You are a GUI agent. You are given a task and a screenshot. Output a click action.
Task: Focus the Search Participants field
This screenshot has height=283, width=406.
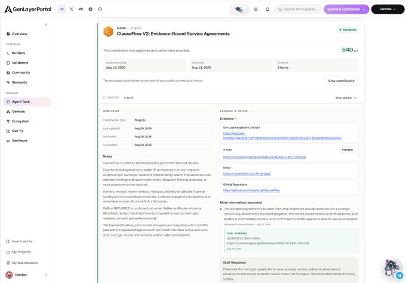pos(298,10)
